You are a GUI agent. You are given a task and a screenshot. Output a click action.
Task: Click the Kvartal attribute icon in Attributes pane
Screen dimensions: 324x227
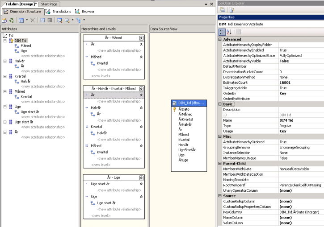pyautogui.click(x=11, y=76)
